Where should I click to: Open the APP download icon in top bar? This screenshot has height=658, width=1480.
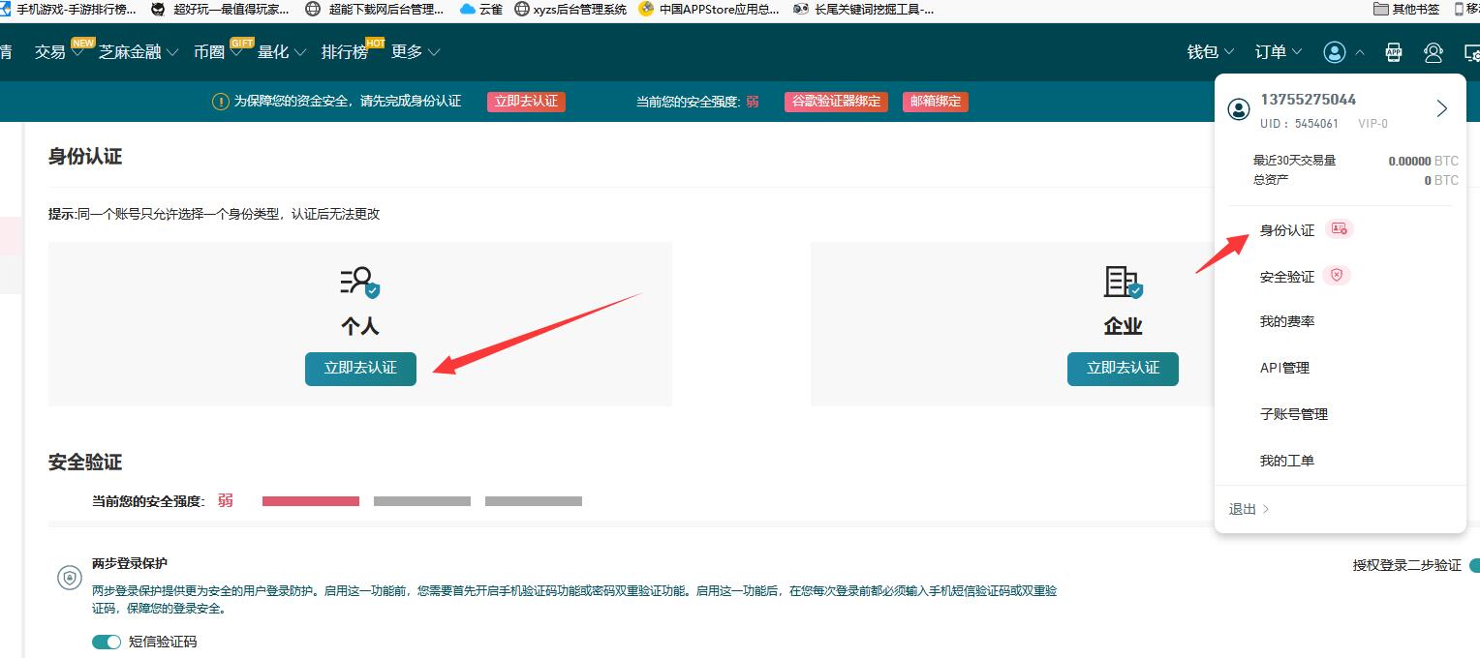point(1393,52)
